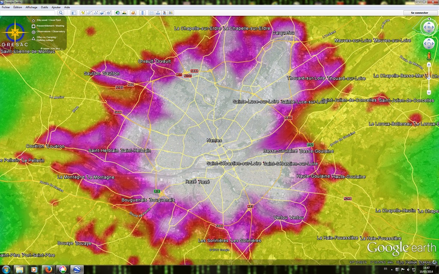
Task: Open the Fichier menu
Action: [6, 7]
